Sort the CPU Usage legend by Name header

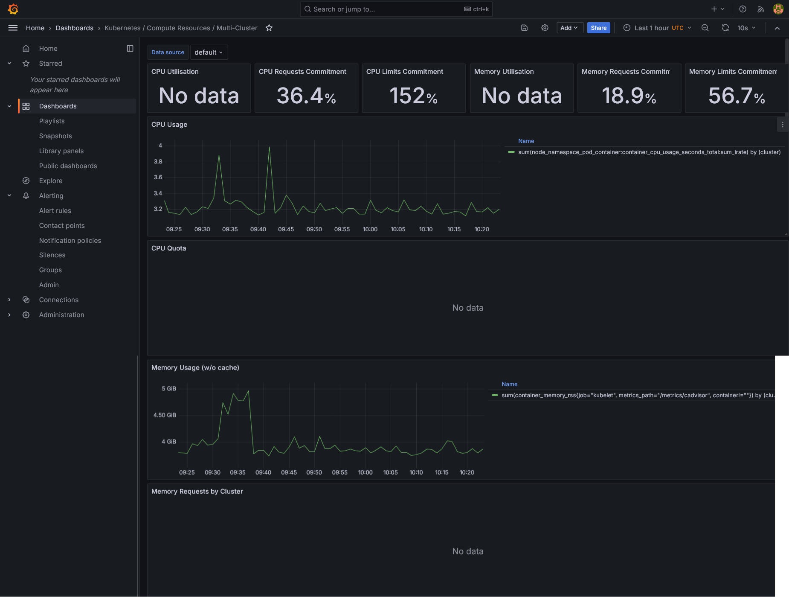tap(526, 141)
